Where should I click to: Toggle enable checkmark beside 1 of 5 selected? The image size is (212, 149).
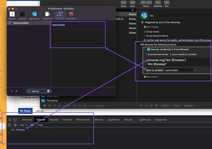coord(85,106)
